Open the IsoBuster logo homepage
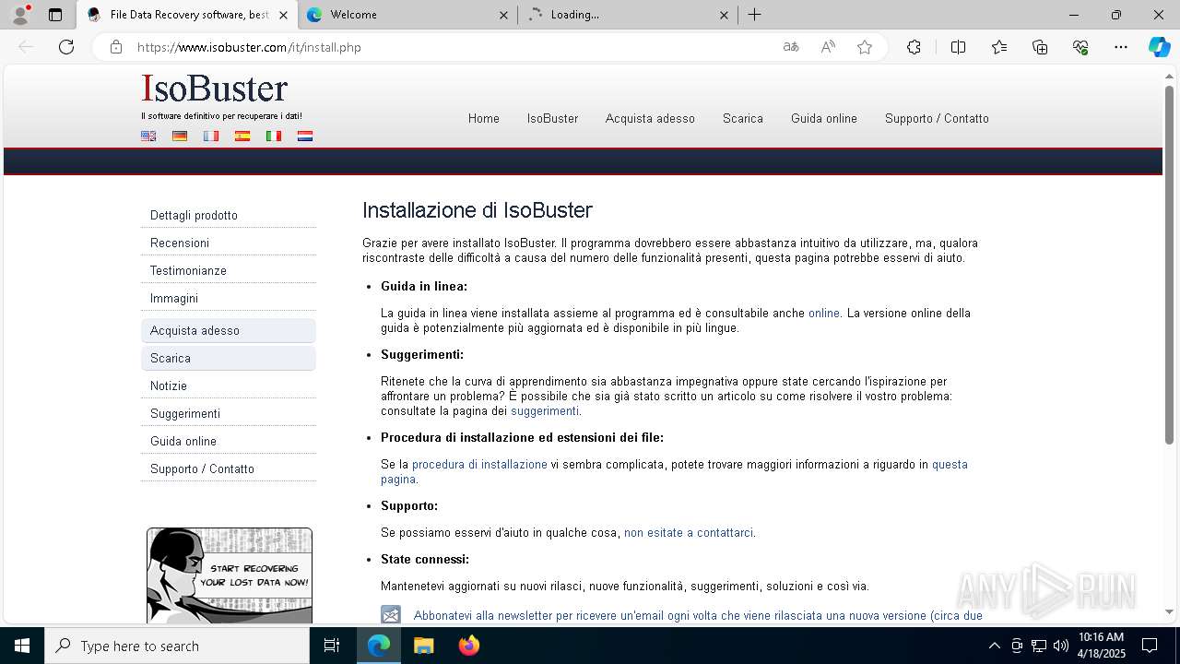This screenshot has height=664, width=1180. (215, 89)
